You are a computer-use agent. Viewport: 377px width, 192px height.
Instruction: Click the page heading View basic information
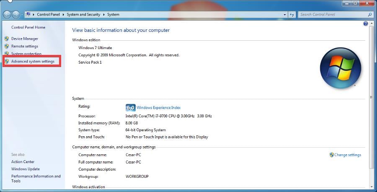pyautogui.click(x=121, y=30)
